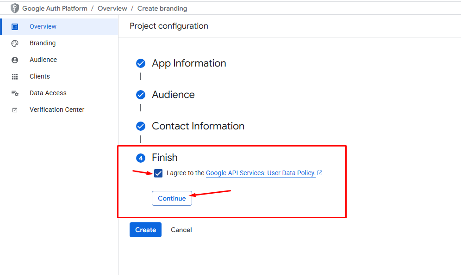Click the 'I agree to the' label text
Viewport: 461px width, 275px height.
point(185,173)
